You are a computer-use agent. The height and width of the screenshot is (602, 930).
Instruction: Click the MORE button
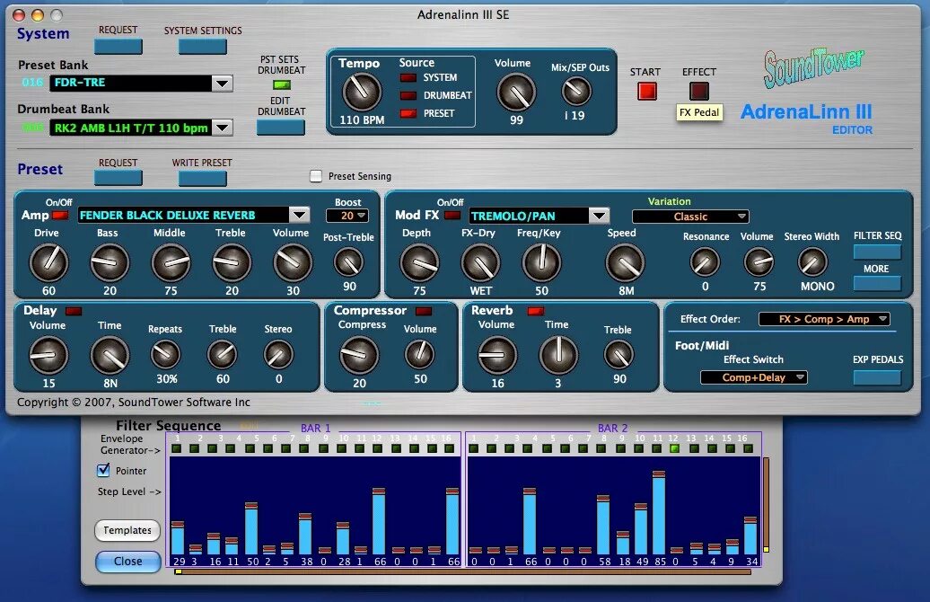click(x=877, y=283)
